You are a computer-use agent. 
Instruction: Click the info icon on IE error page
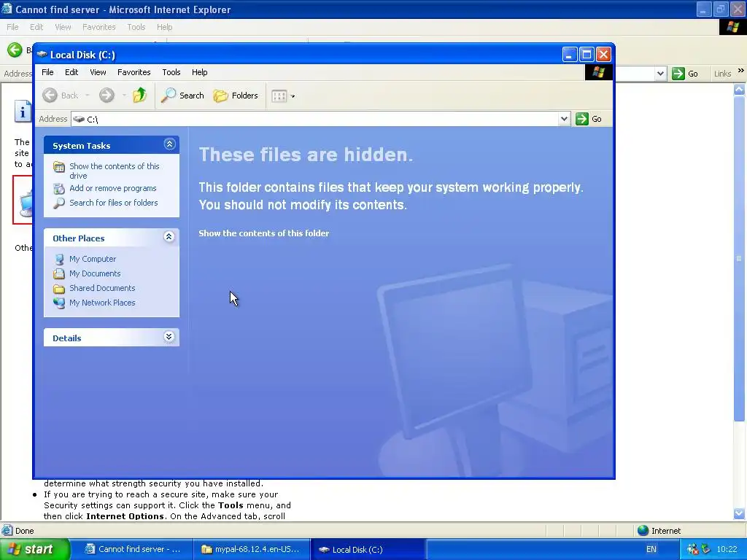click(x=23, y=112)
